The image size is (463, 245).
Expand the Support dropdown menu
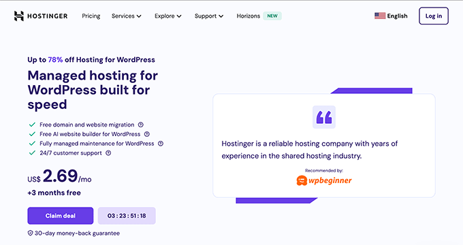coord(209,16)
